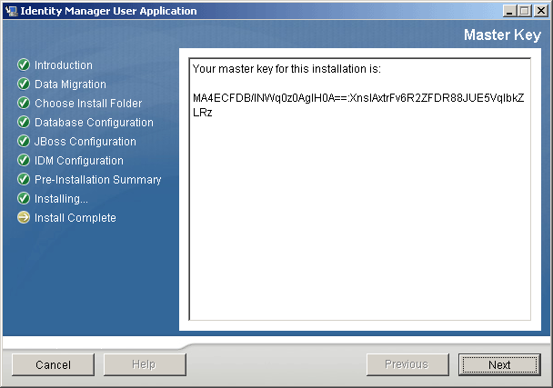Click the Installing... step checkmark icon
The height and width of the screenshot is (388, 553).
pyautogui.click(x=24, y=198)
